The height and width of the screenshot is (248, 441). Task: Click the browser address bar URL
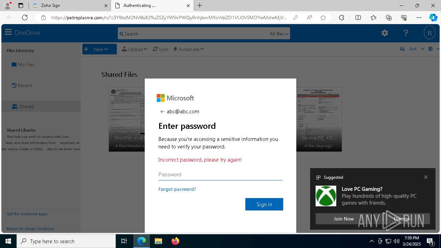pyautogui.click(x=169, y=18)
